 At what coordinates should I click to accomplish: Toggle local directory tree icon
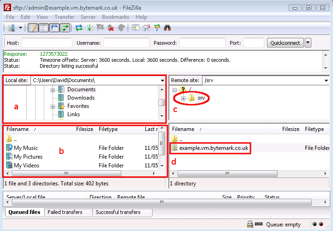point(44,28)
